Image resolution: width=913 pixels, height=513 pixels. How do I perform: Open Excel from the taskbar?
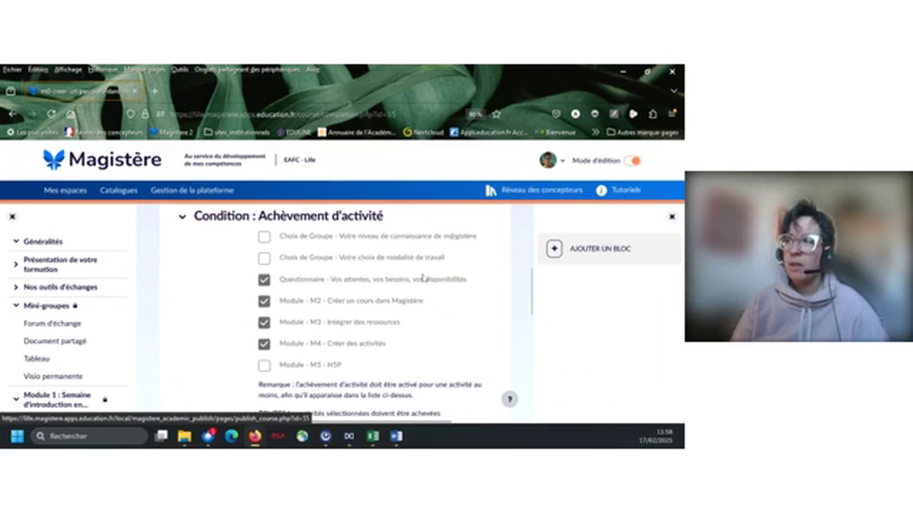click(x=373, y=436)
